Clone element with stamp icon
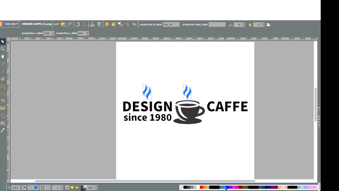 point(92,24)
